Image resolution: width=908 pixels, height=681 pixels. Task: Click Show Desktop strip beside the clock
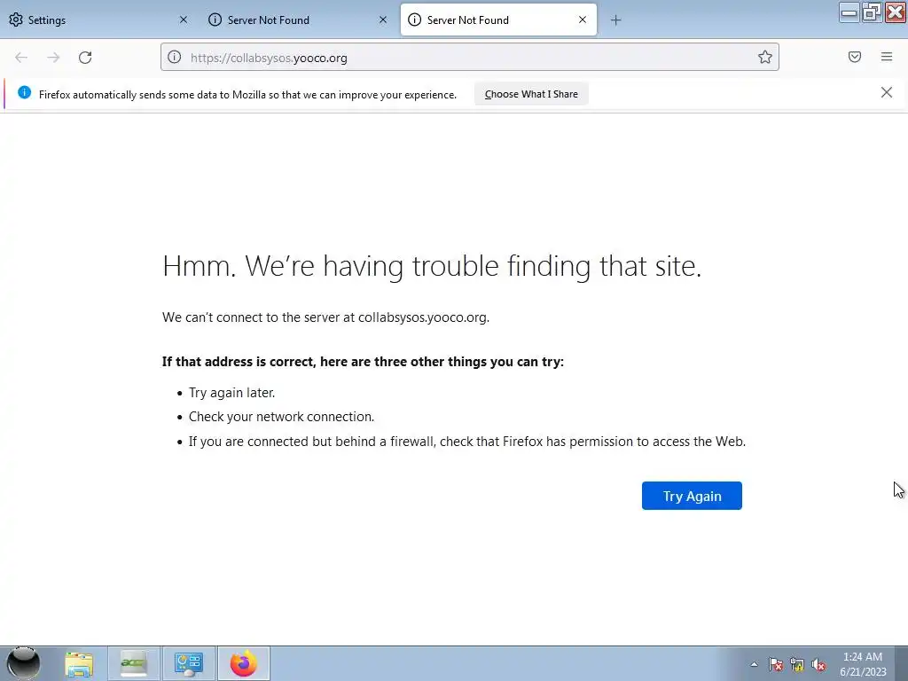(901, 663)
